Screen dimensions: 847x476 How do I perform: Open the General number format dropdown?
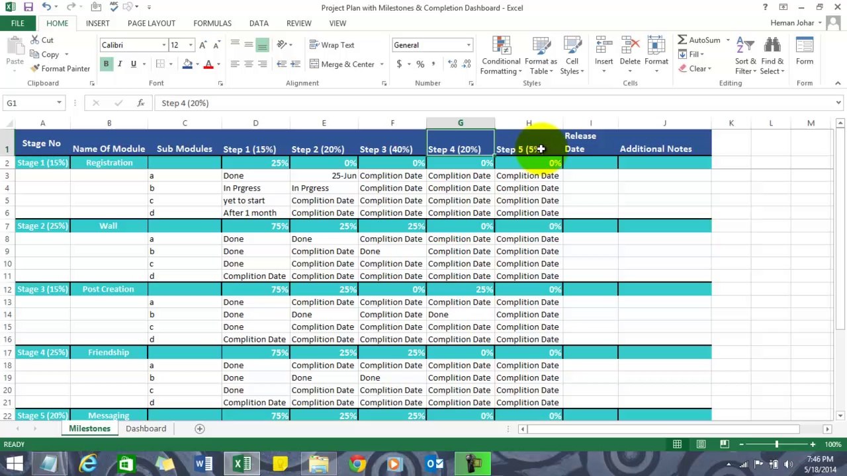(x=468, y=45)
